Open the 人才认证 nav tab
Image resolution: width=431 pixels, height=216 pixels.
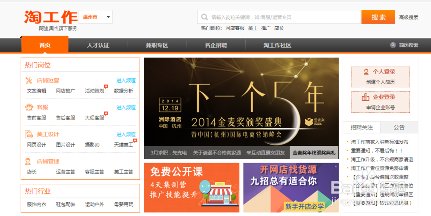click(98, 45)
